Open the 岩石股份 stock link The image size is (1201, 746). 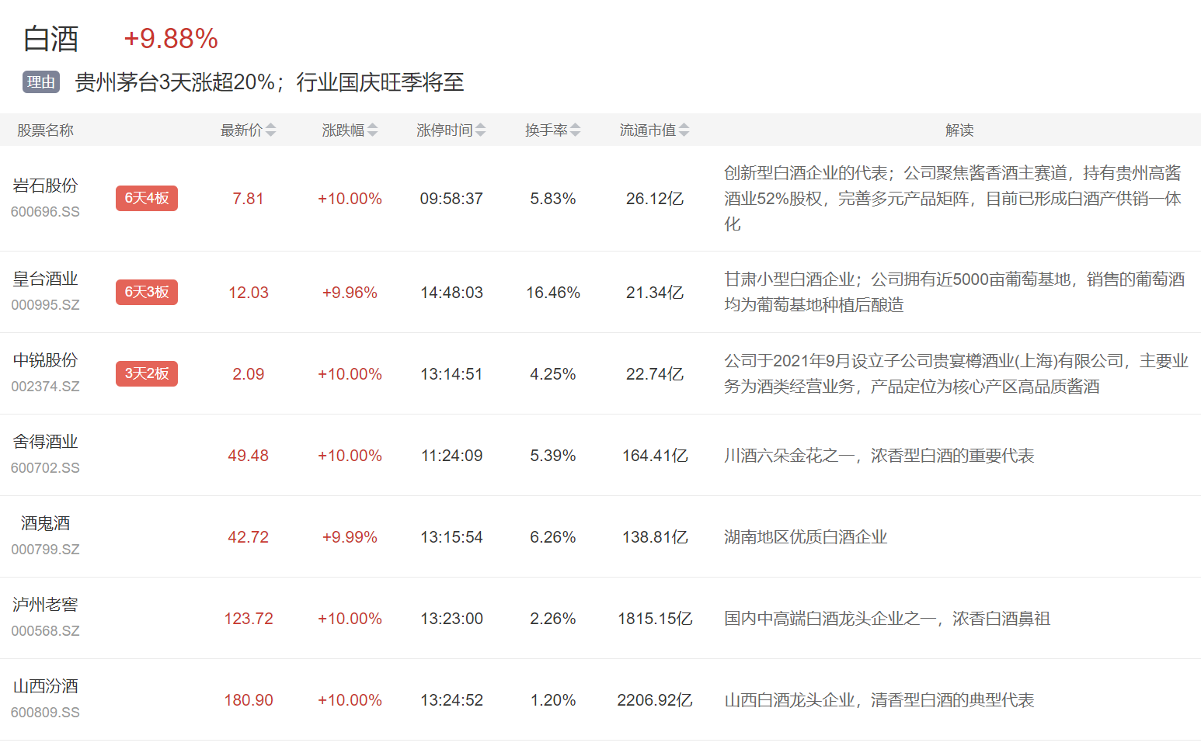click(x=45, y=186)
